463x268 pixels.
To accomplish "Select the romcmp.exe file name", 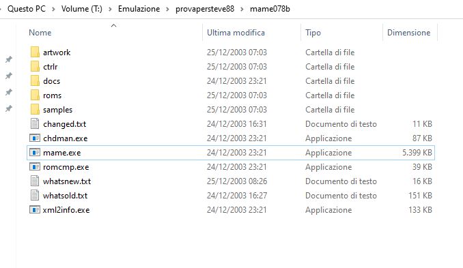I will coord(66,167).
